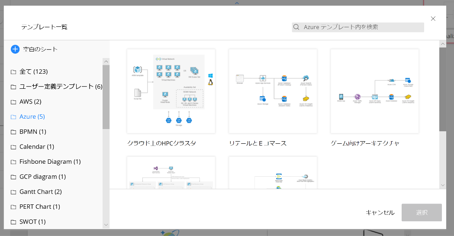Click the folder icon next to SWOT (1)

tap(13, 222)
